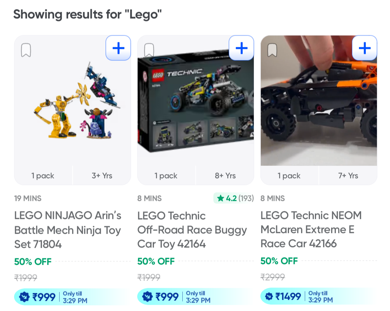
Task: Open LEGO Technic Off-Road Race Buggy title
Action: 192,230
